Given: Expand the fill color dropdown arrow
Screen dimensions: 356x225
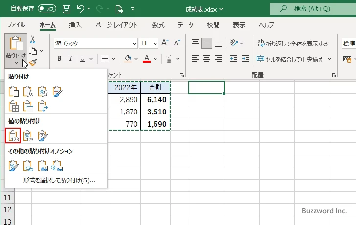Looking at the screenshot, I should click(x=136, y=59).
